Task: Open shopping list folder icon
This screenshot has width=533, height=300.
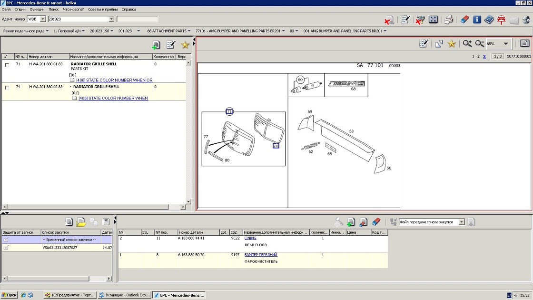Action: [81, 222]
